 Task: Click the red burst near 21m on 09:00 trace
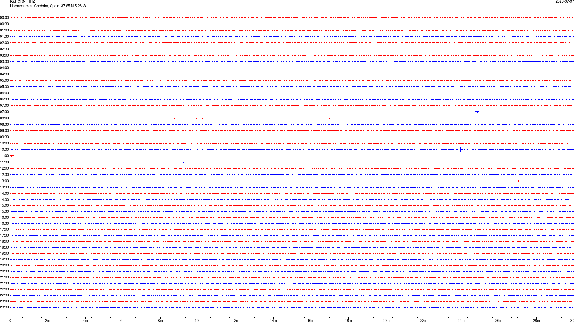coord(411,131)
